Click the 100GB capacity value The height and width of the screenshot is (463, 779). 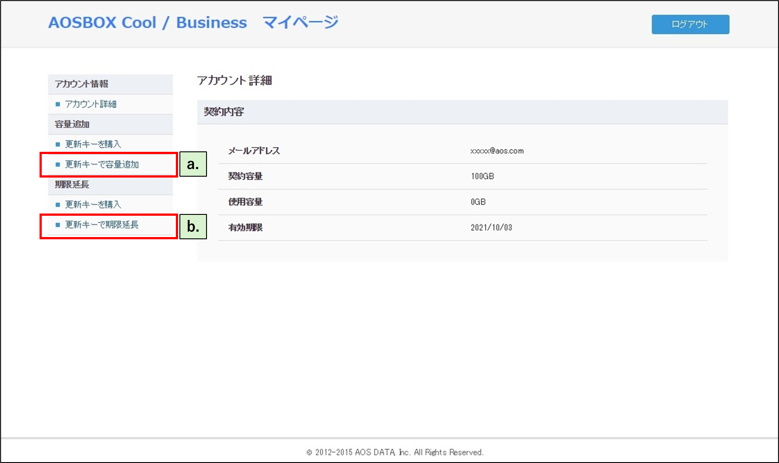tap(482, 176)
